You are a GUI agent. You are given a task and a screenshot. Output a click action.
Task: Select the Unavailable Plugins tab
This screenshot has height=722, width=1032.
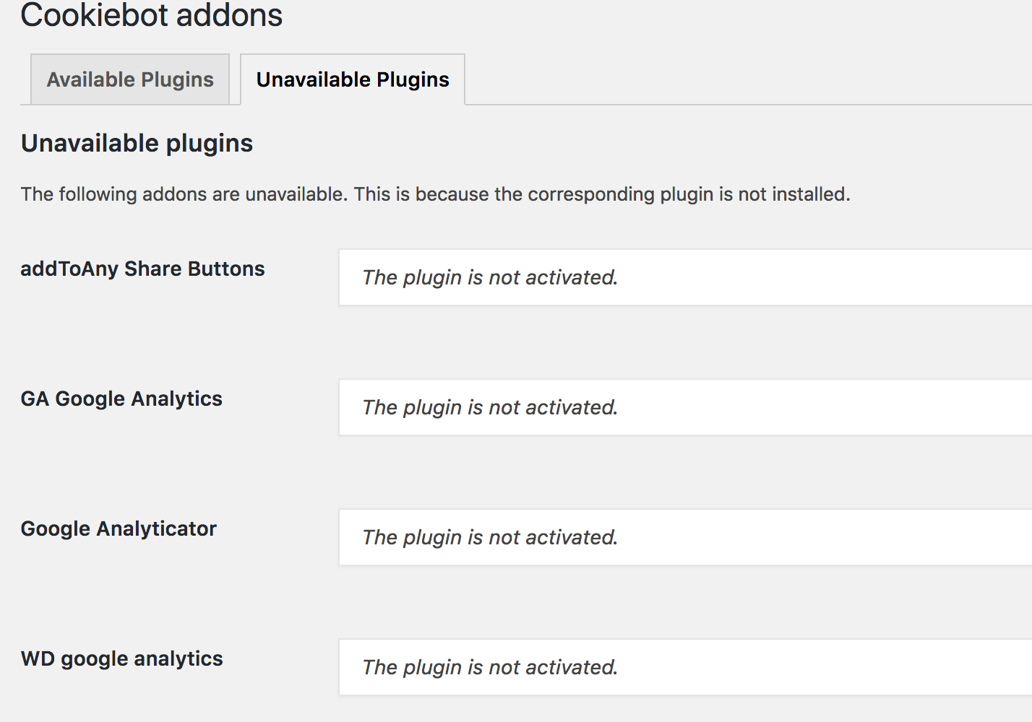(353, 79)
